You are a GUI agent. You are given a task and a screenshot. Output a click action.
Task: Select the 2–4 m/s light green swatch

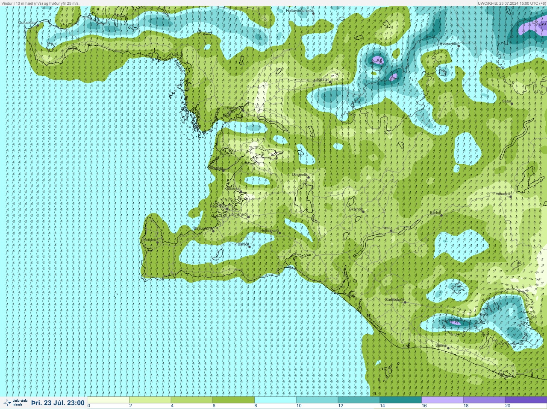pyautogui.click(x=150, y=400)
